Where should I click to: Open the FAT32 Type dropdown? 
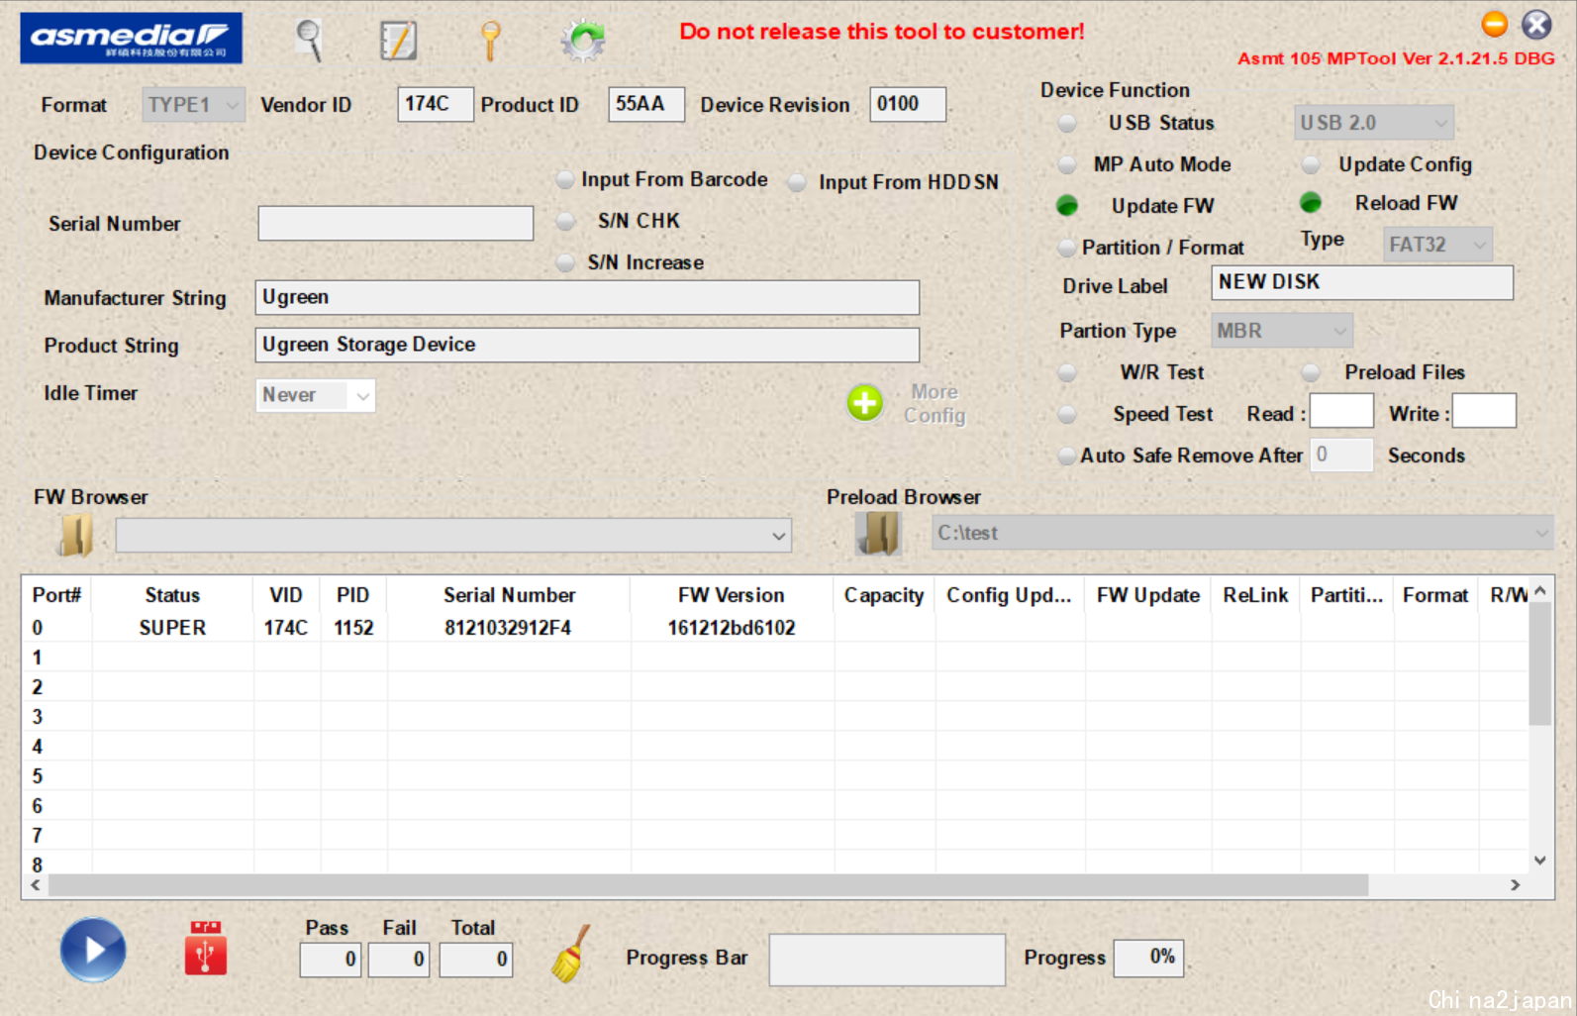pos(1437,245)
